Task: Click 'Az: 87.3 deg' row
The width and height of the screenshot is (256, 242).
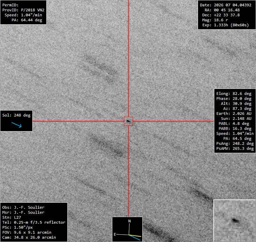Action: click(x=237, y=109)
